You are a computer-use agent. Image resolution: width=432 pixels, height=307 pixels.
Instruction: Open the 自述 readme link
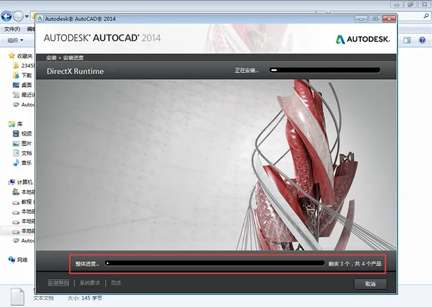(x=116, y=283)
